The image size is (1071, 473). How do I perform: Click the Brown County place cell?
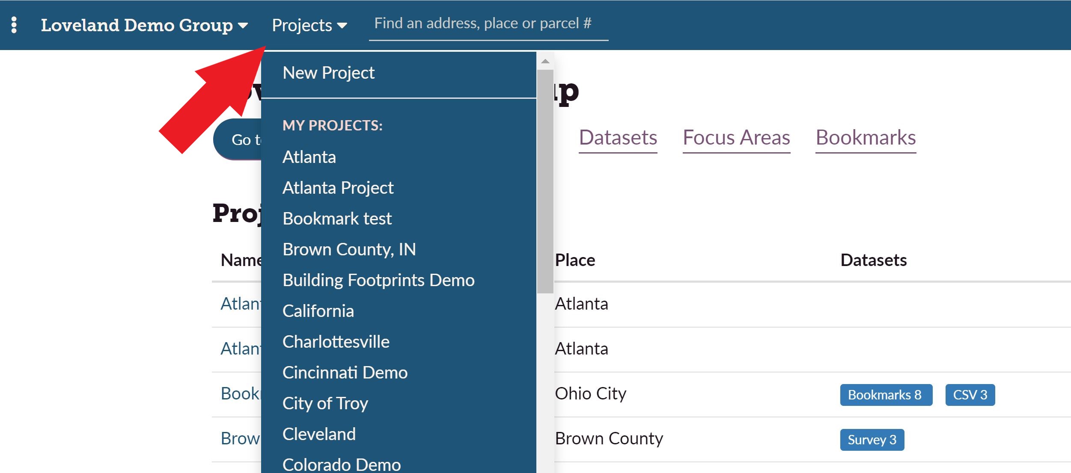click(x=609, y=438)
